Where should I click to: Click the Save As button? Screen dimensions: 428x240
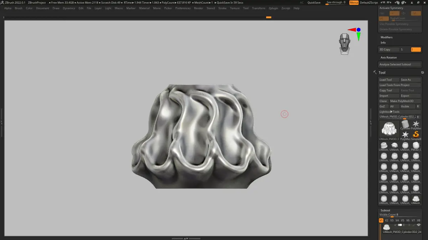coord(411,80)
